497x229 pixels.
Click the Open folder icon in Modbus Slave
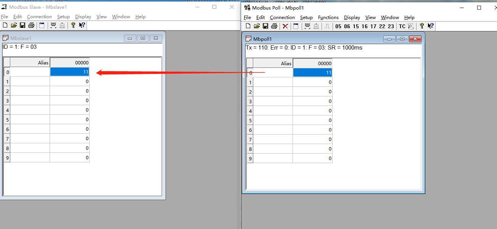(14, 26)
